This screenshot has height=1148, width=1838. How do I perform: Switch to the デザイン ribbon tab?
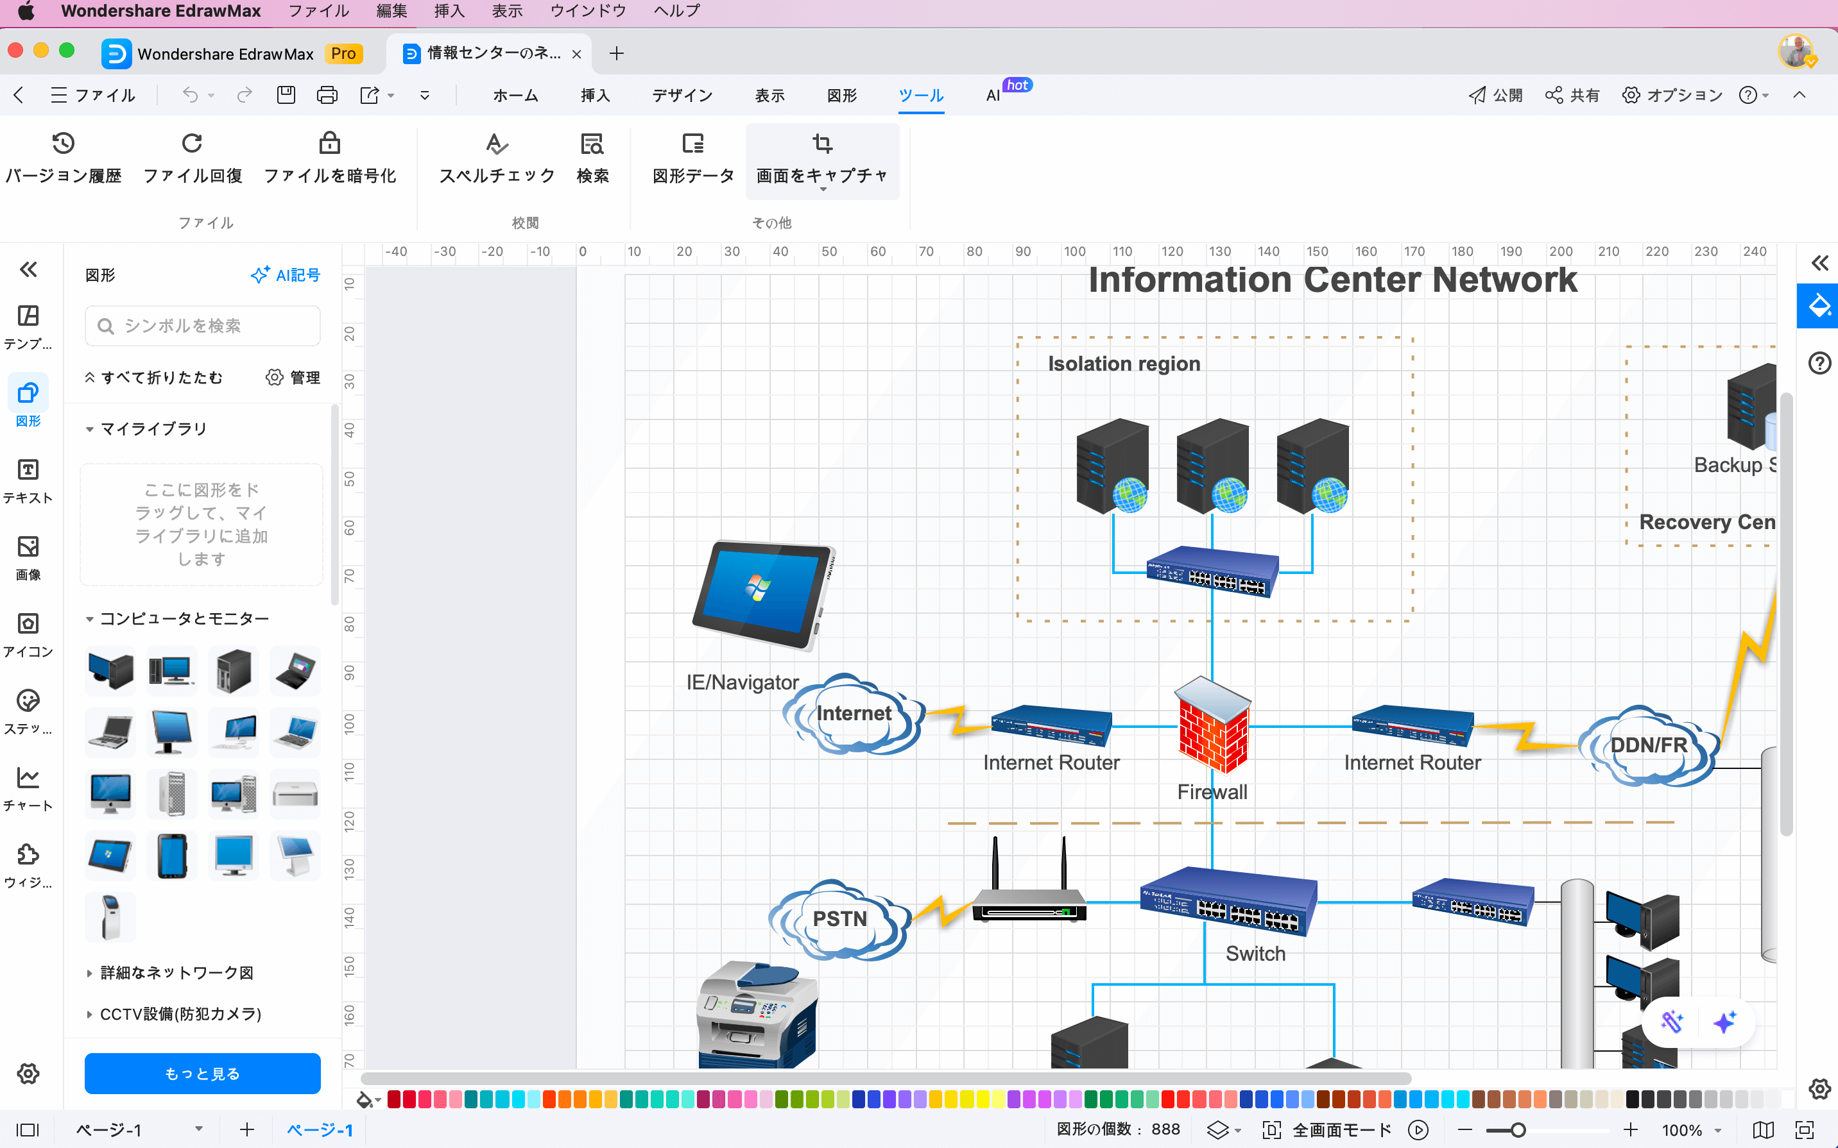click(x=682, y=95)
